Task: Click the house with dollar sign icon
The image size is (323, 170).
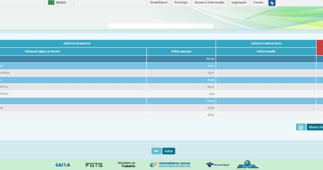Action: (x=301, y=127)
